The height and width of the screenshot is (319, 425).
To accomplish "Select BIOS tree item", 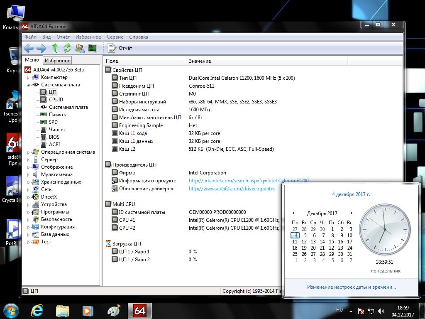I will (54, 137).
